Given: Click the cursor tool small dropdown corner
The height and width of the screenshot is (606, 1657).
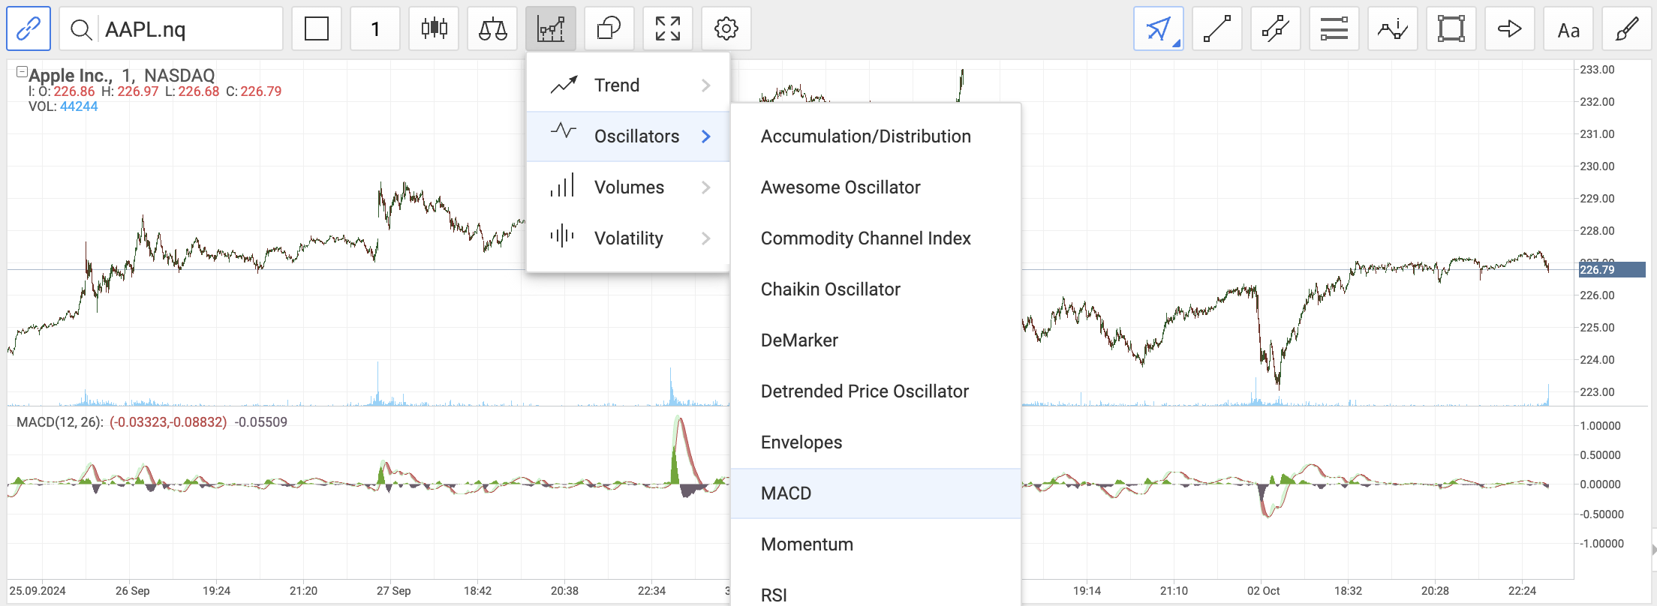Looking at the screenshot, I should pos(1177,44).
